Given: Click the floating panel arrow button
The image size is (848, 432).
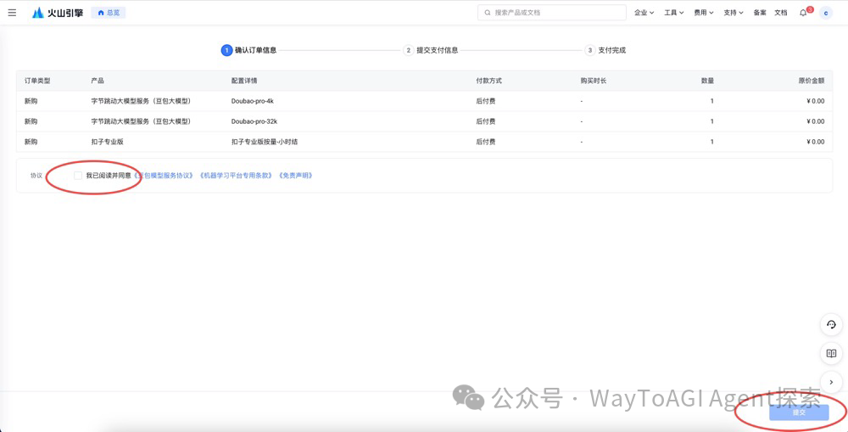Looking at the screenshot, I should click(x=831, y=382).
